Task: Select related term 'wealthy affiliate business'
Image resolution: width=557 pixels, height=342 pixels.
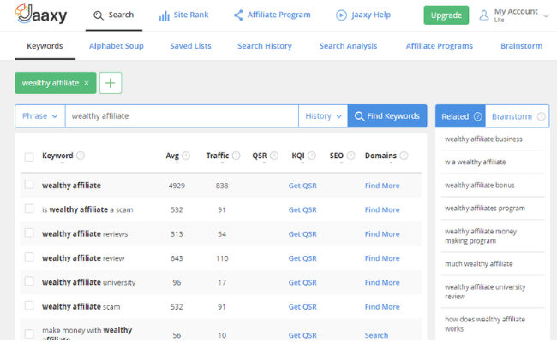Action: click(483, 139)
